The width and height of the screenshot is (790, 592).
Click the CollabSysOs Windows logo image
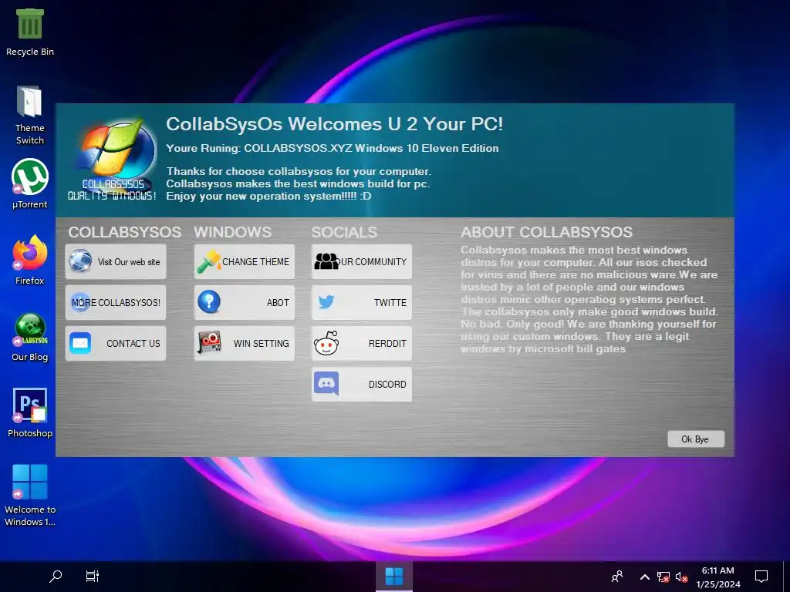(113, 160)
